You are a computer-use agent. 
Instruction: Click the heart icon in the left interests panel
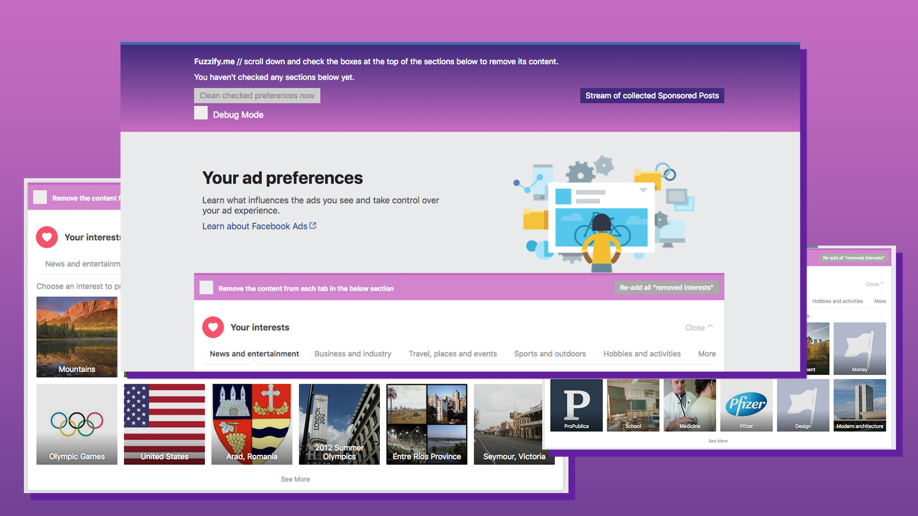46,237
